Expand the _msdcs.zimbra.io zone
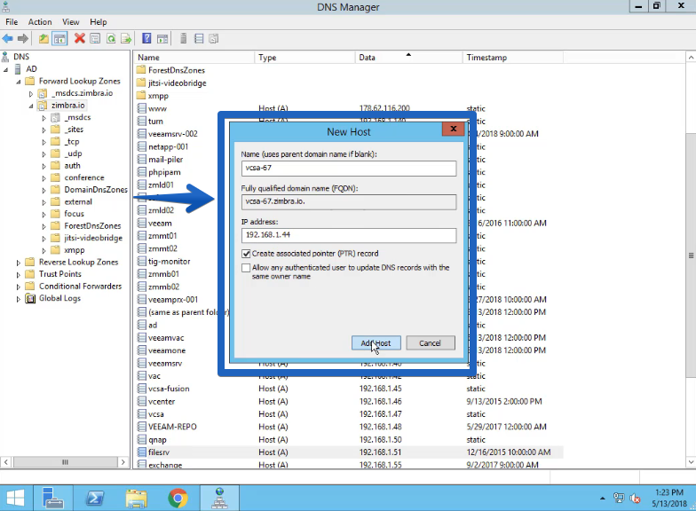Screen dimensions: 696x511 (30, 94)
